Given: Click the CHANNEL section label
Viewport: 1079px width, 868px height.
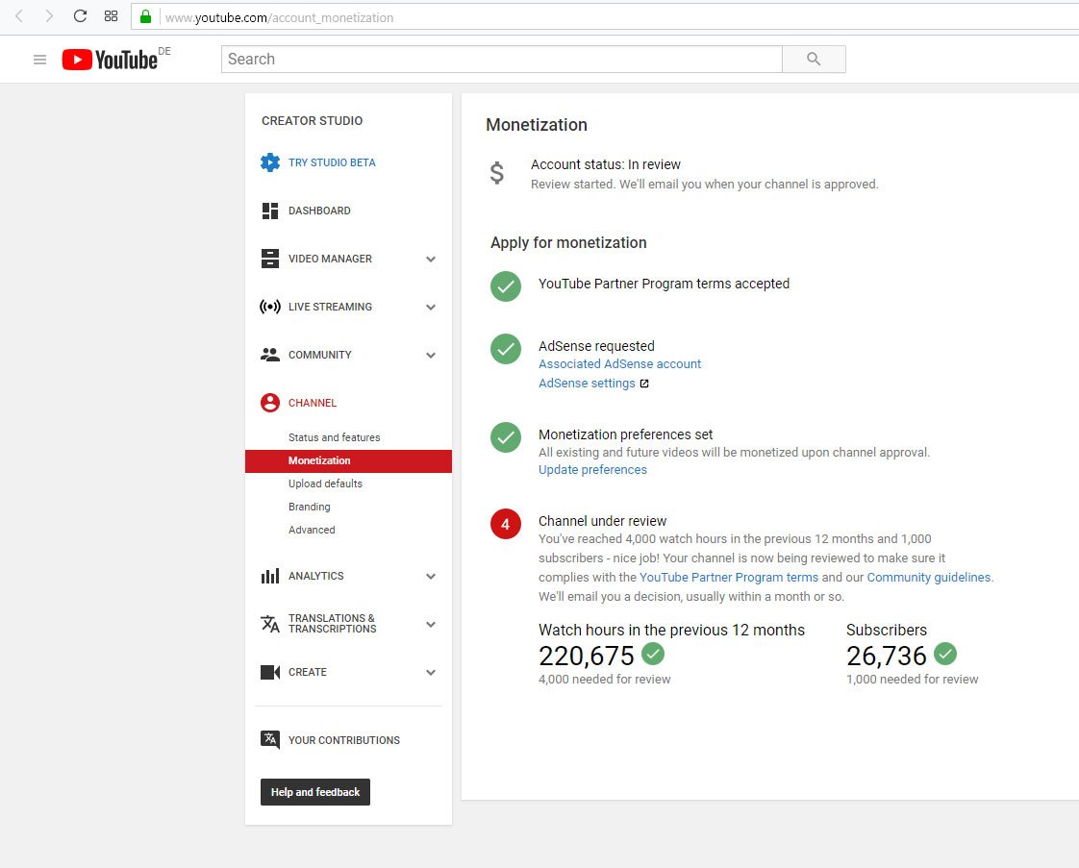Looking at the screenshot, I should pyautogui.click(x=313, y=403).
